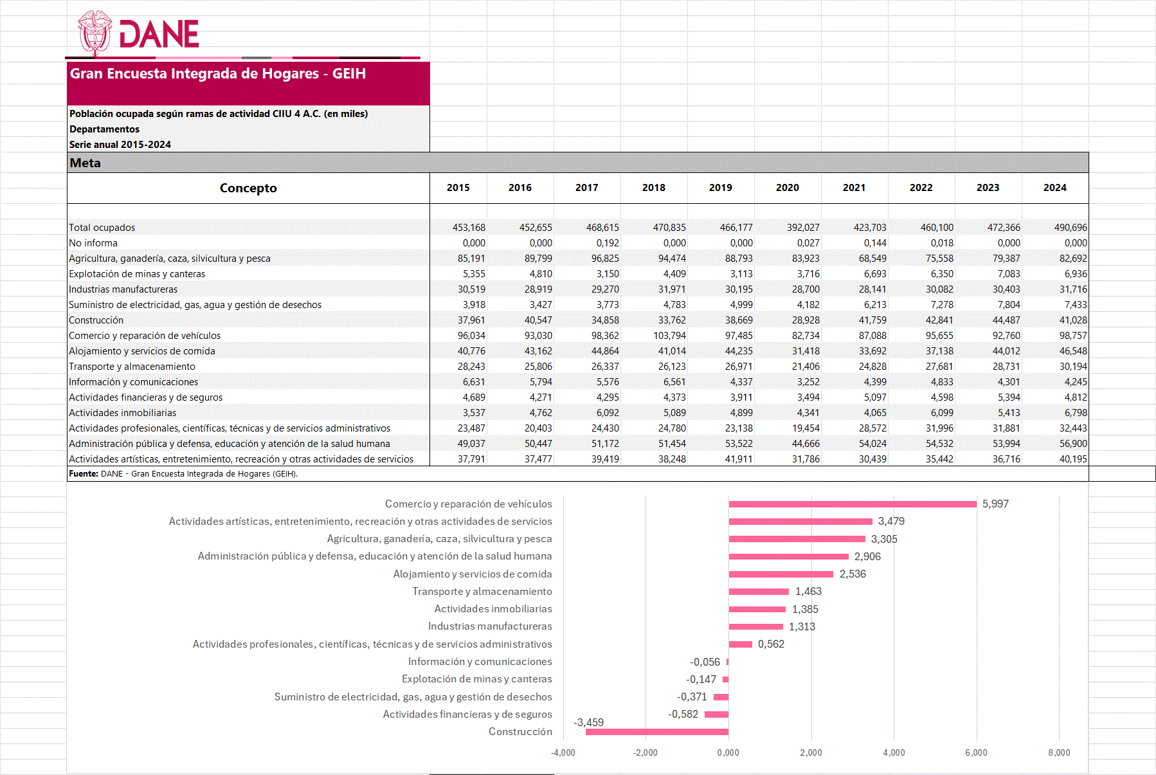Click the Concepto column header
The width and height of the screenshot is (1156, 775).
(x=248, y=188)
